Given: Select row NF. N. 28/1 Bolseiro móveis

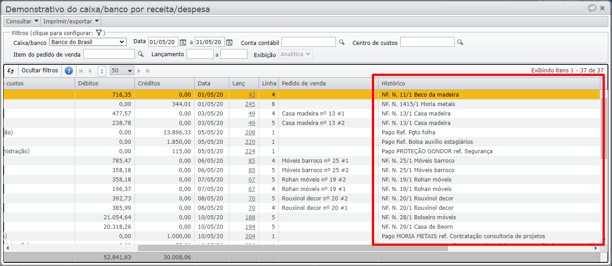Looking at the screenshot, I should [302, 217].
